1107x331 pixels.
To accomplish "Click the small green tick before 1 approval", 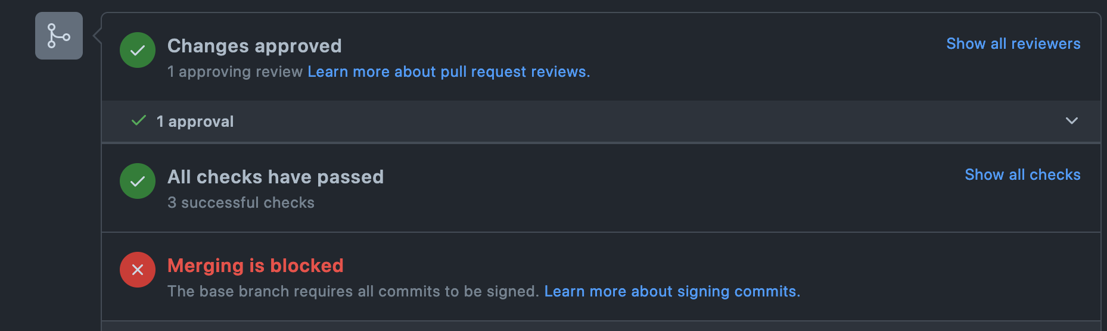I will pos(139,121).
